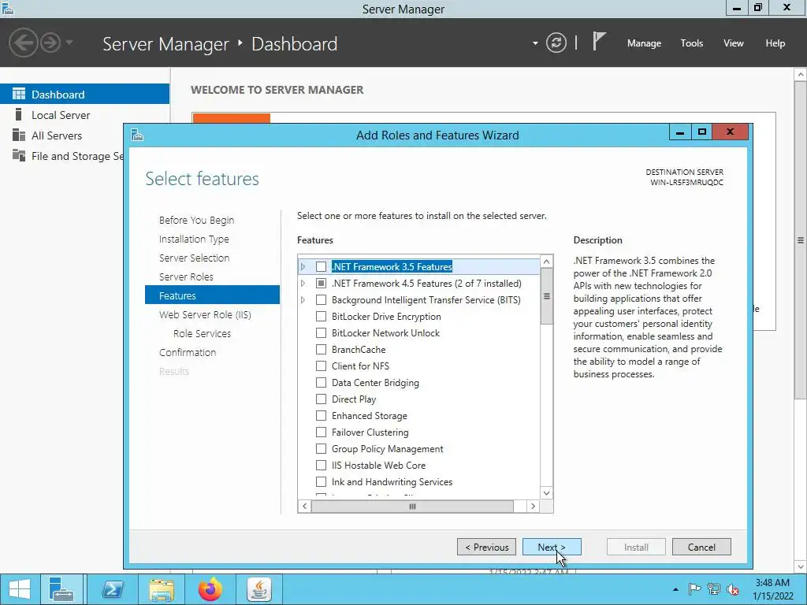Viewport: 807px width, 605px height.
Task: Select the Features wizard step
Action: (x=212, y=295)
